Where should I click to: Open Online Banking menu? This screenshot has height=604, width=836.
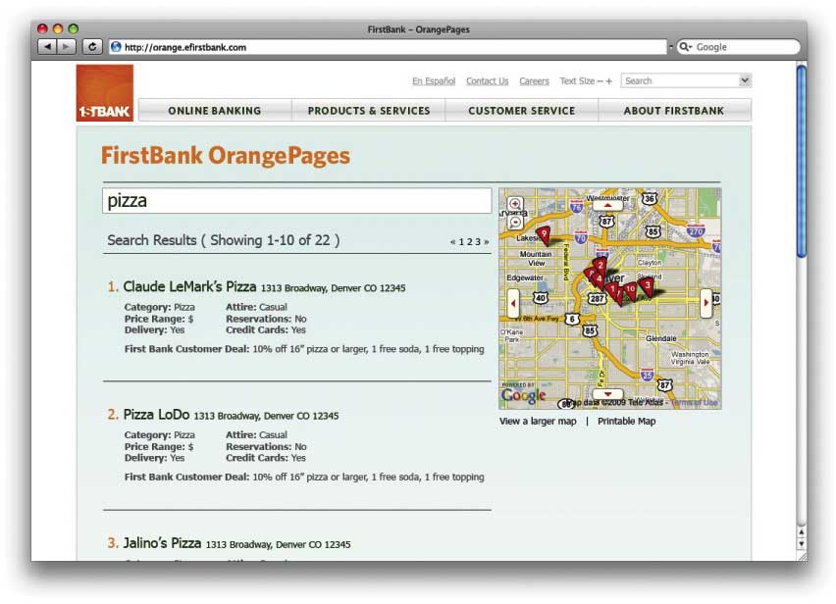pyautogui.click(x=215, y=110)
